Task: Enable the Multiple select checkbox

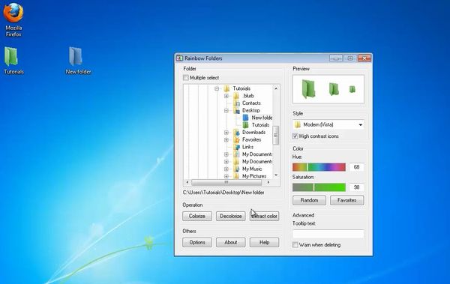Action: pyautogui.click(x=186, y=77)
